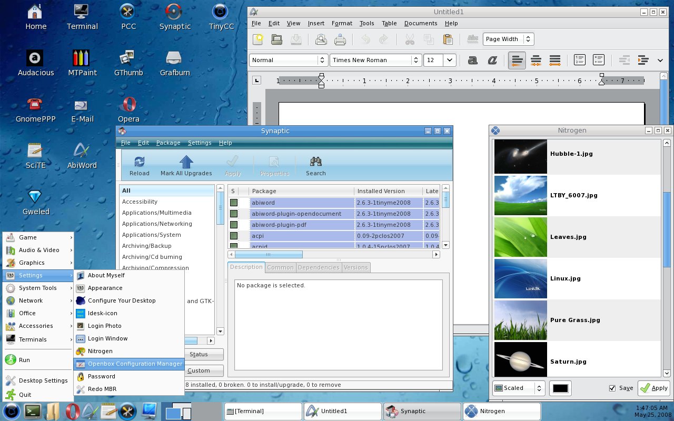The image size is (674, 421).
Task: Open the Times New Roman font dropdown
Action: [x=376, y=60]
